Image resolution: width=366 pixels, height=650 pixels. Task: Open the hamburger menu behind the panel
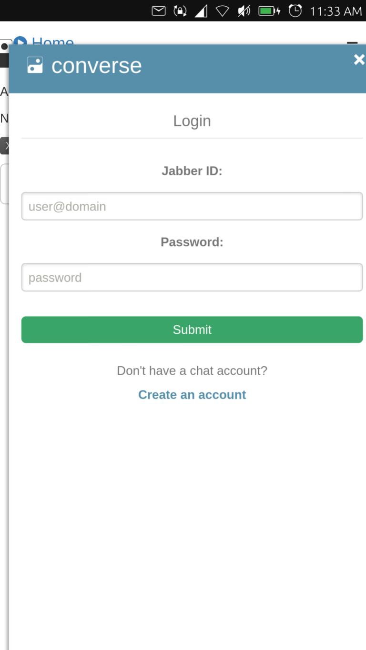pos(352,42)
